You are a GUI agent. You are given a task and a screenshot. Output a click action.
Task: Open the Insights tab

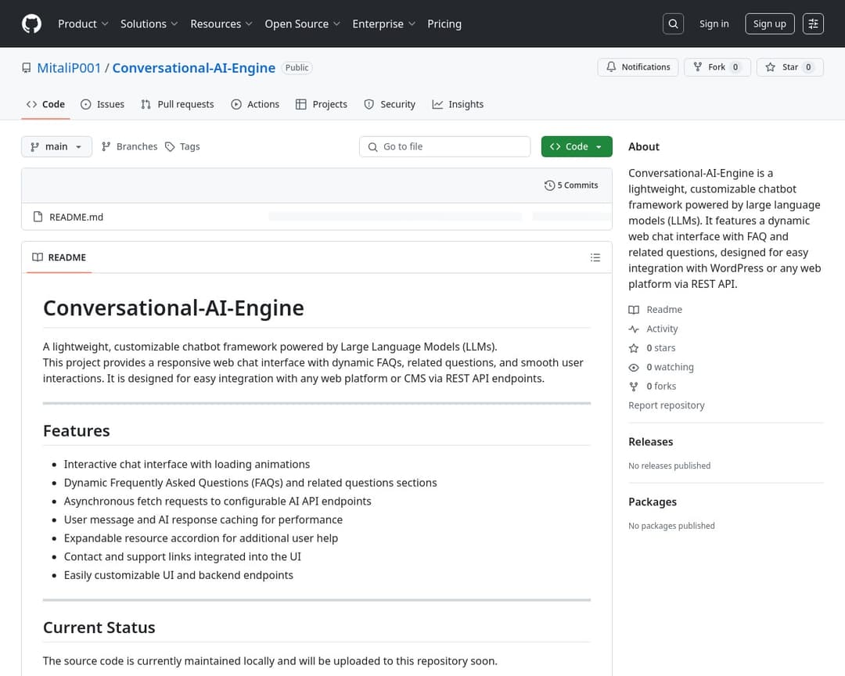[458, 105]
